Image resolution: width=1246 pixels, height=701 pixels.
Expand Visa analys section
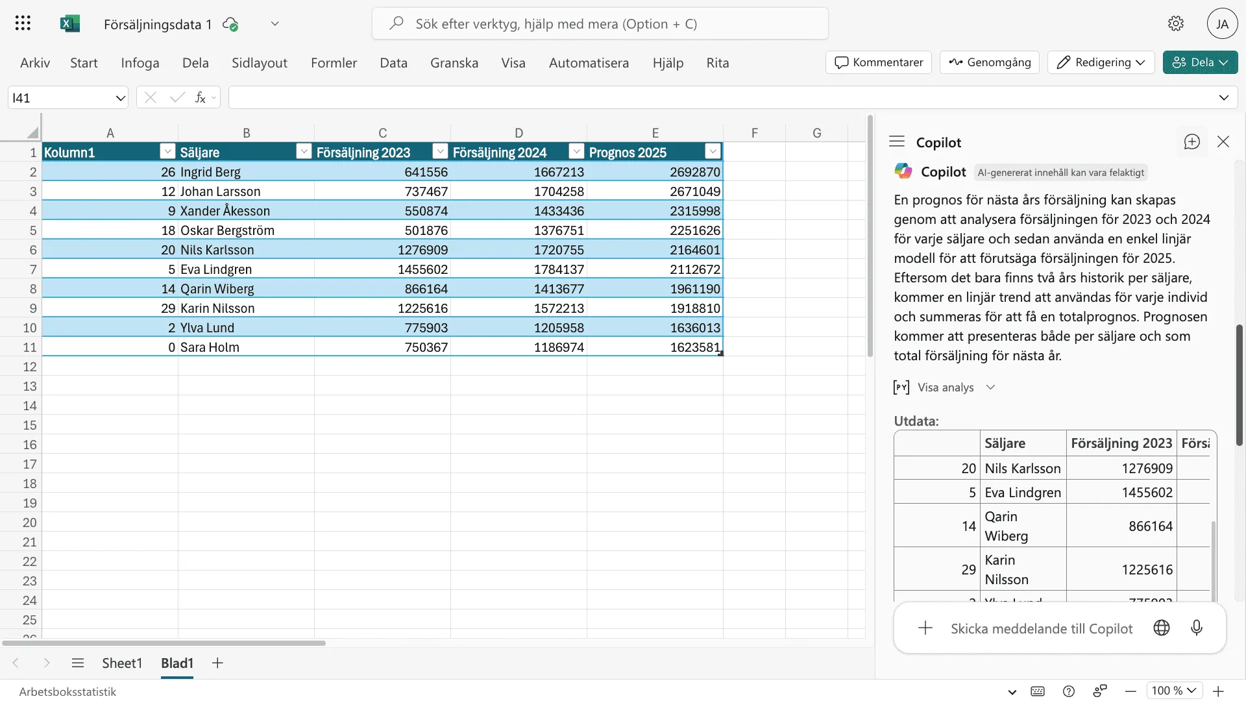click(990, 387)
